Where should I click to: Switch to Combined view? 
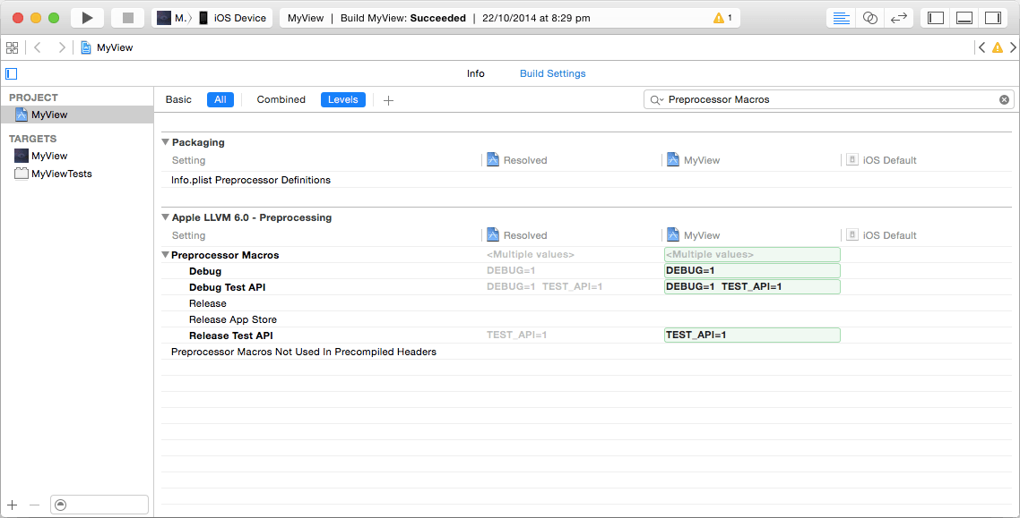pyautogui.click(x=281, y=100)
